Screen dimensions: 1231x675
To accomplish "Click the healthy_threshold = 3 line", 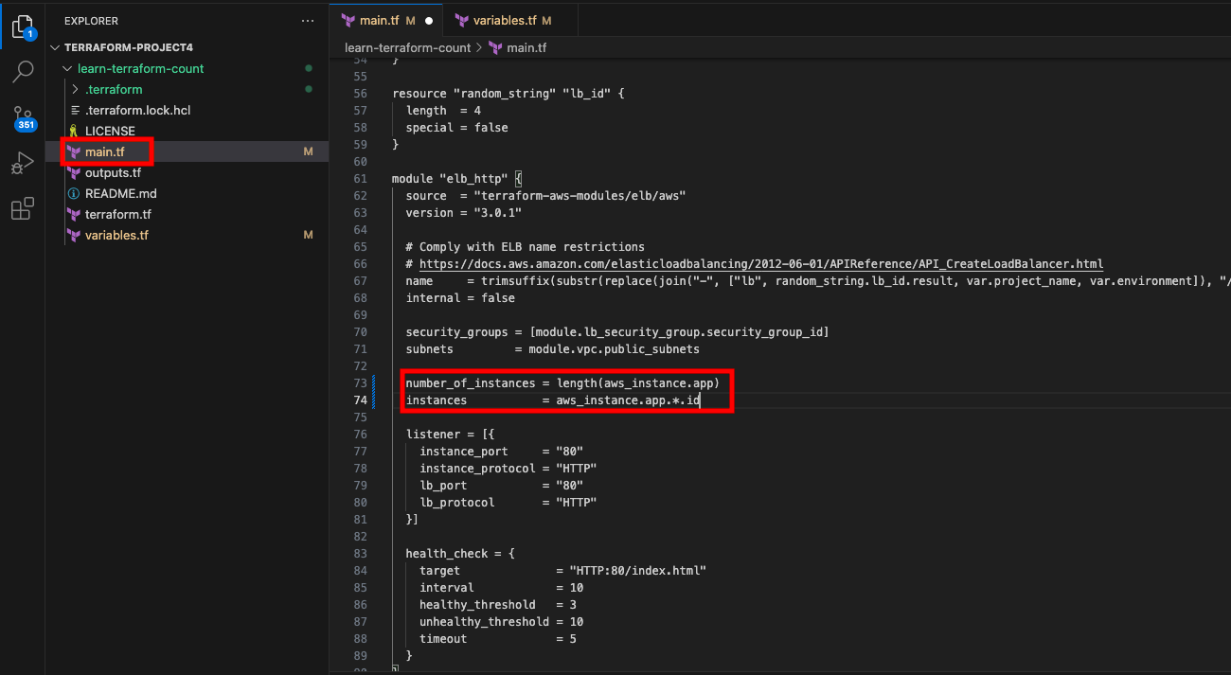I will click(x=498, y=605).
